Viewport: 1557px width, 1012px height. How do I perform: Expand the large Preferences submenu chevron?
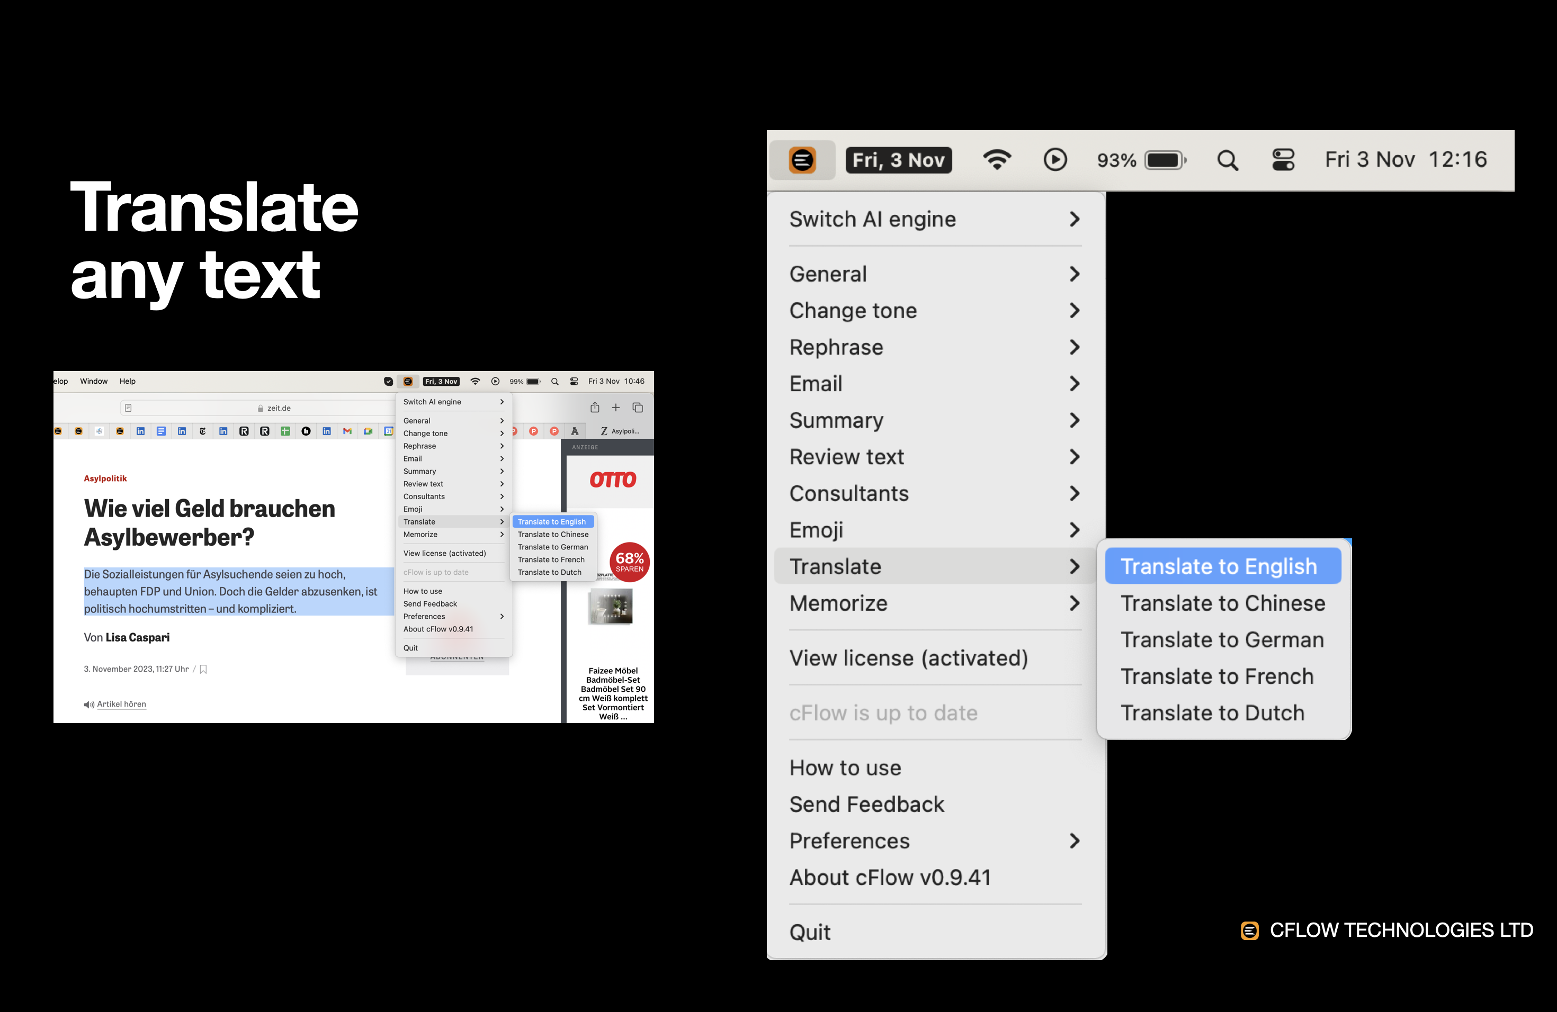tap(1073, 841)
